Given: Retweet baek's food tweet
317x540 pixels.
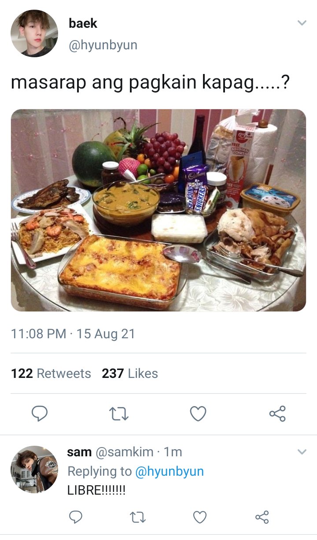Looking at the screenshot, I should (x=118, y=414).
